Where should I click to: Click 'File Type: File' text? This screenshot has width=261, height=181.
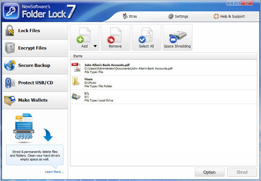point(94,72)
